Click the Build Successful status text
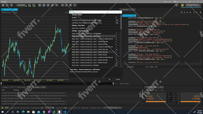The height and width of the screenshot is (114, 203). 124,84
